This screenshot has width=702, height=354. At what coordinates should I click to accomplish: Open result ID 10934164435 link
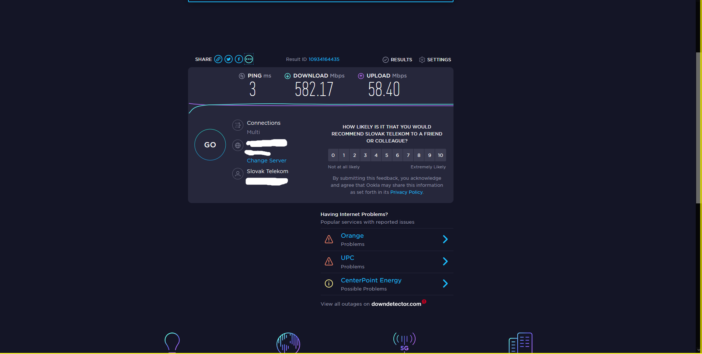324,59
